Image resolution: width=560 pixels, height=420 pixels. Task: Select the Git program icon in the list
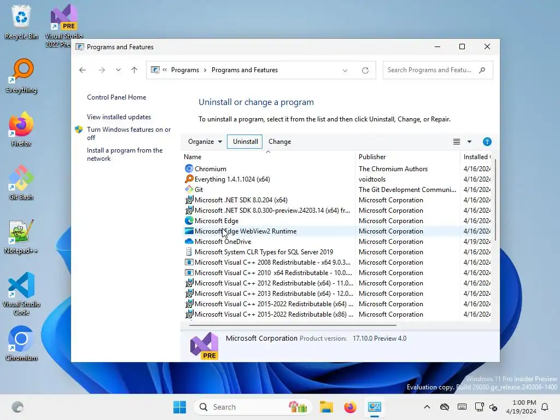[x=189, y=190]
